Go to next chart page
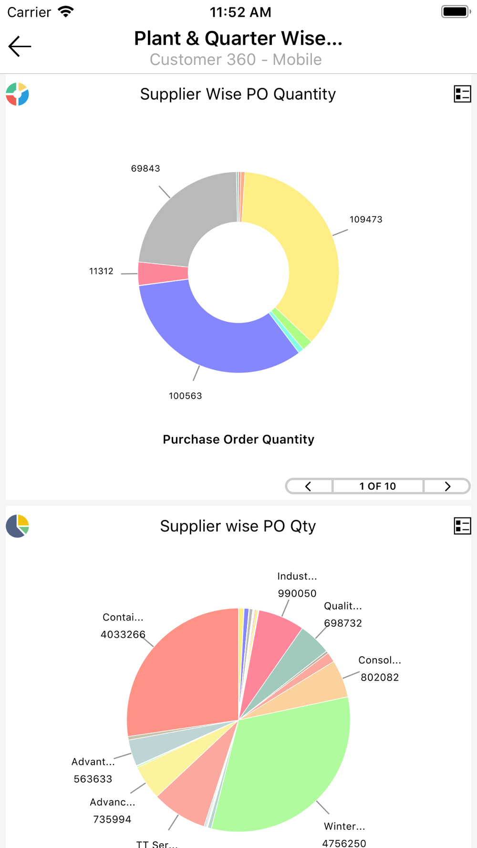This screenshot has width=477, height=848. pyautogui.click(x=447, y=486)
